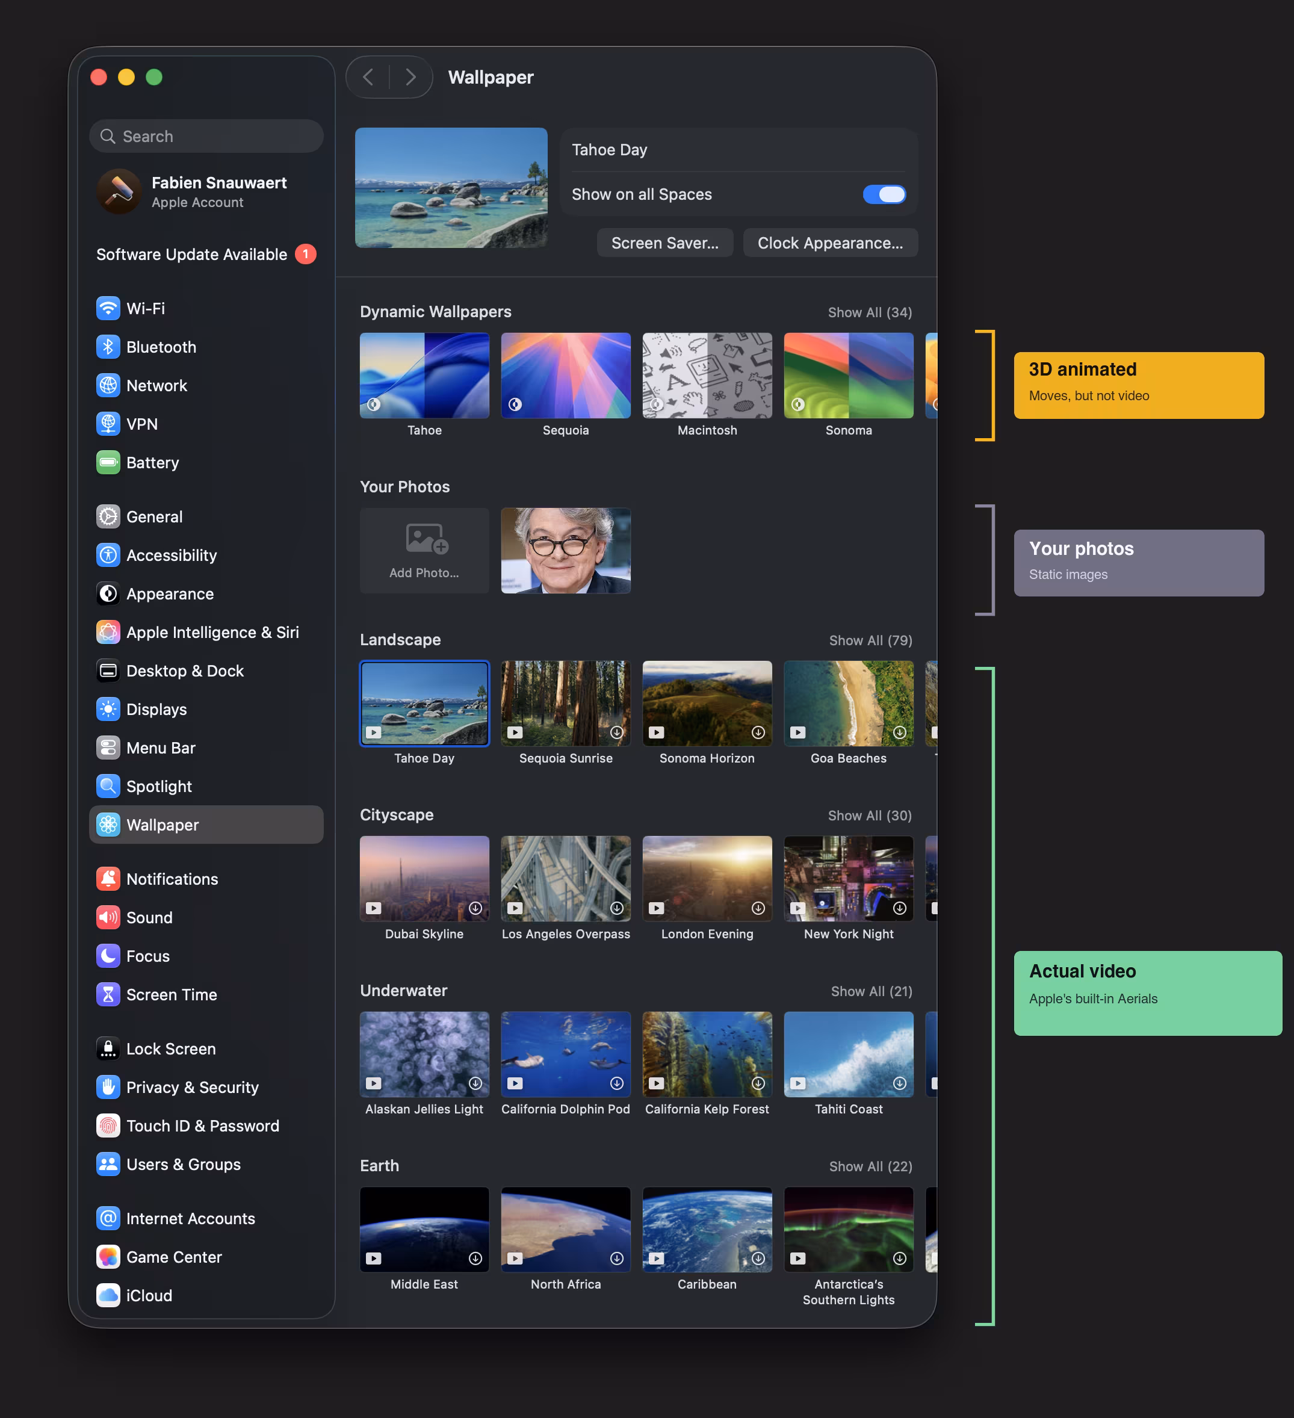Show all 79 Landscape wallpapers
The width and height of the screenshot is (1294, 1418).
point(871,641)
